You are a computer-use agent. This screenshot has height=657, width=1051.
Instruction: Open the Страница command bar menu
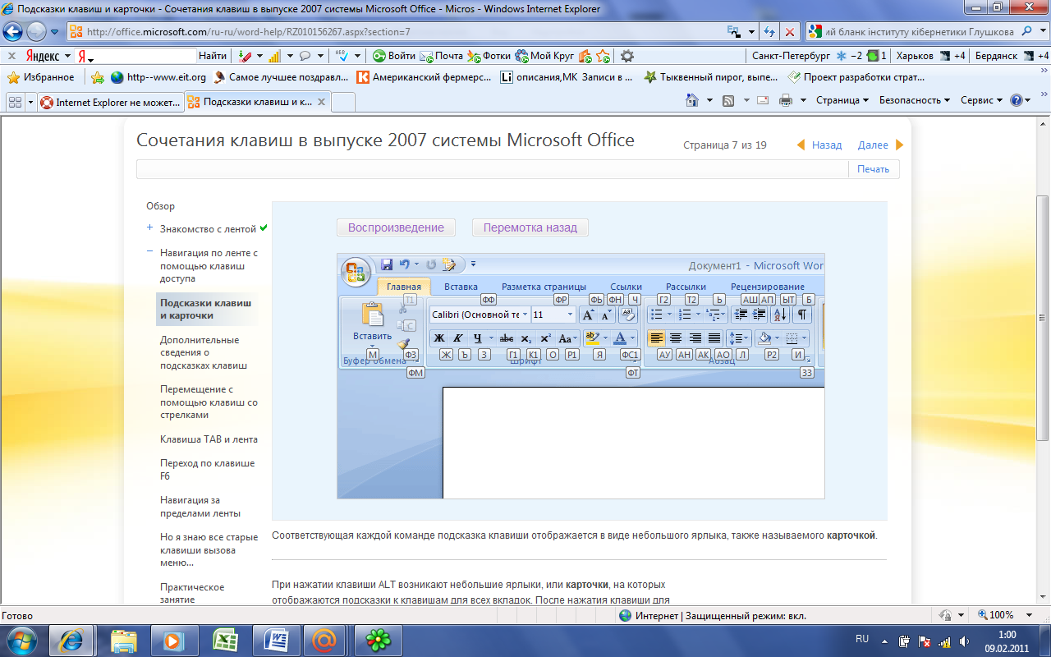point(842,100)
